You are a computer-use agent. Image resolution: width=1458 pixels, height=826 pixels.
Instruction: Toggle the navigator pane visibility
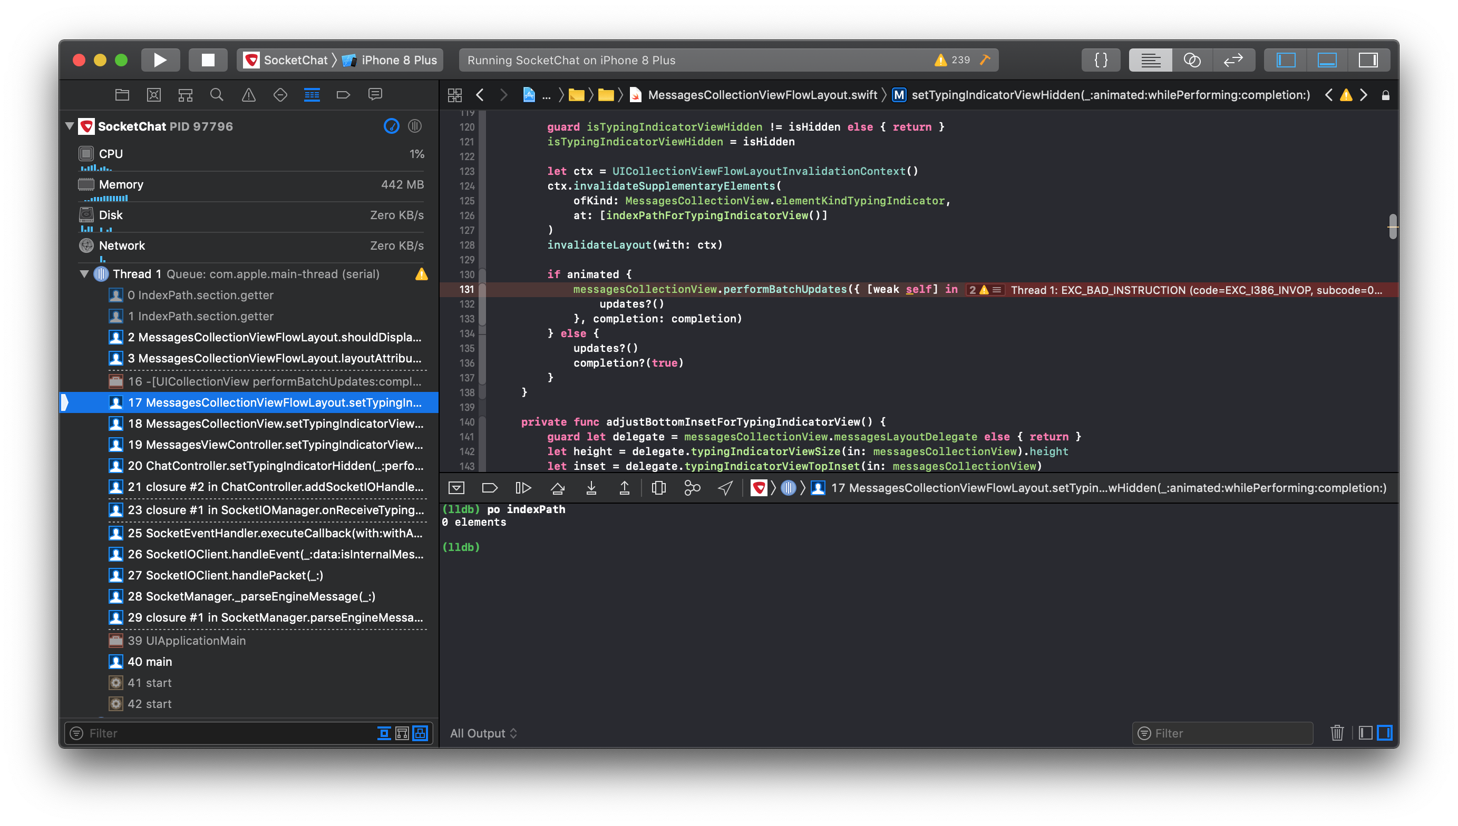1286,60
